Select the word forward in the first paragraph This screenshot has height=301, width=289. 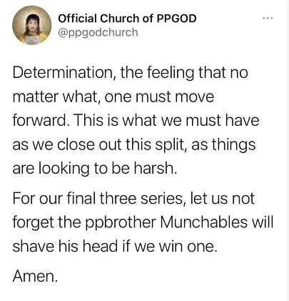[40, 120]
